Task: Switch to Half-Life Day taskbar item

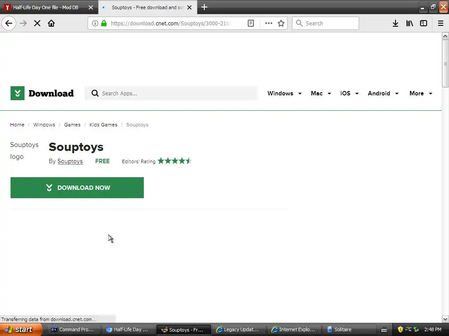Action: (x=128, y=330)
